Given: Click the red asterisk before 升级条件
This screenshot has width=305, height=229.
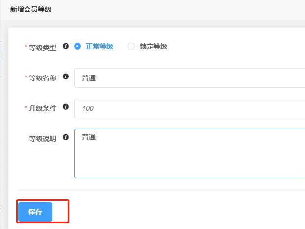Looking at the screenshot, I should 26,107.
